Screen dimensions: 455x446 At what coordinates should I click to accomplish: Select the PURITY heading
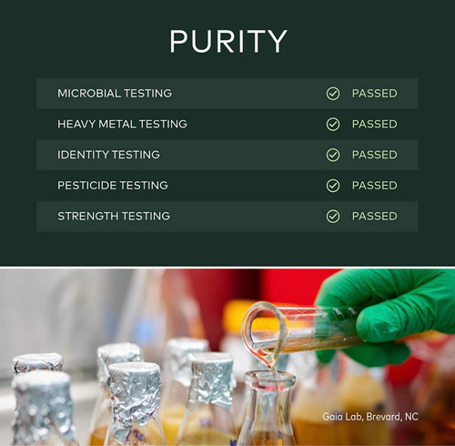coord(228,41)
